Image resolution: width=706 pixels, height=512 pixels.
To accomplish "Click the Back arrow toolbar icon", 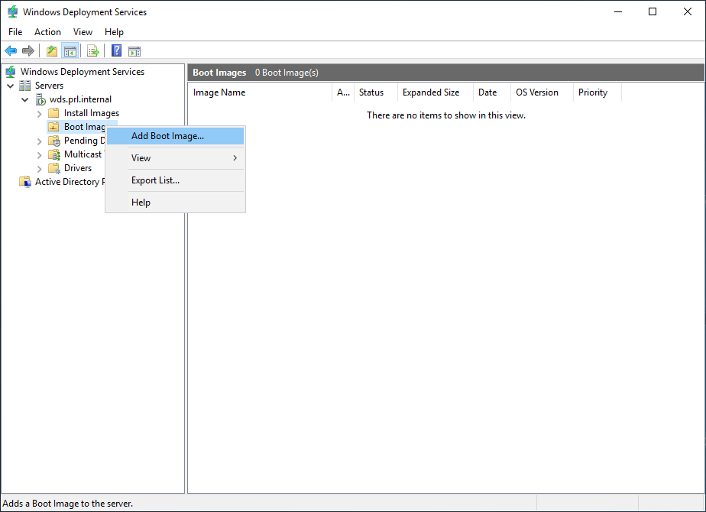I will coord(11,51).
